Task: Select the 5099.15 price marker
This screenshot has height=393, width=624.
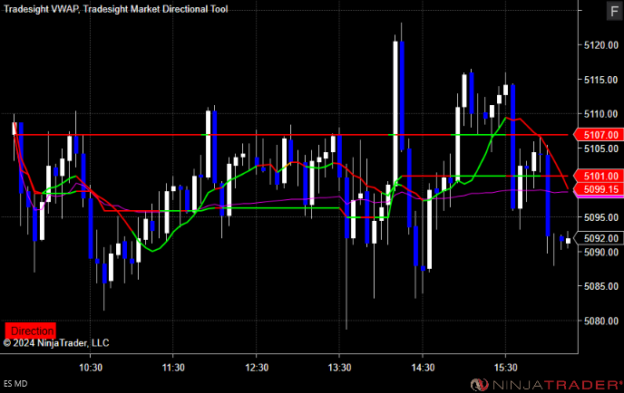Action: (598, 189)
